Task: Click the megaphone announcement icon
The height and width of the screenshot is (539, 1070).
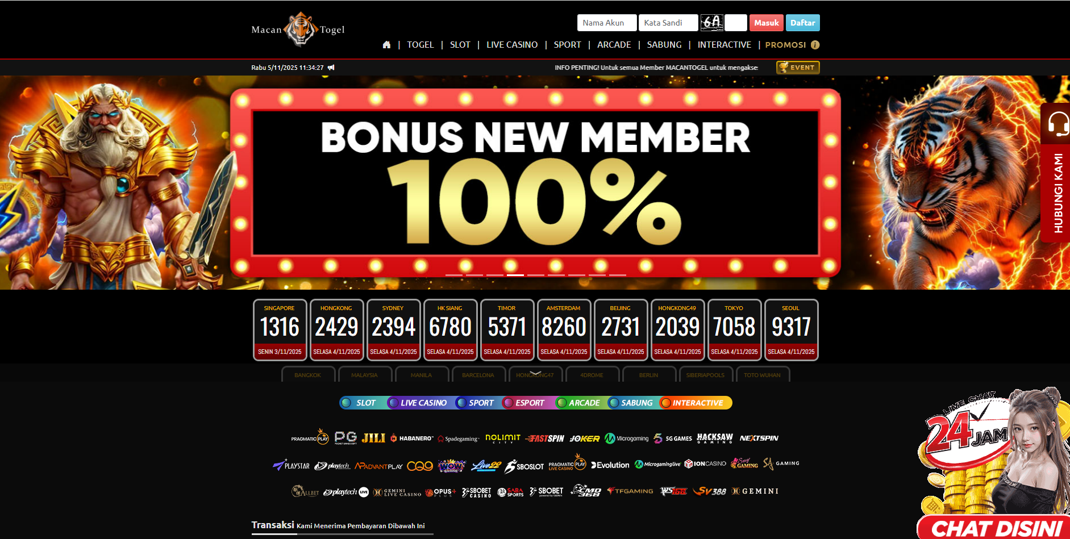Action: pyautogui.click(x=331, y=68)
